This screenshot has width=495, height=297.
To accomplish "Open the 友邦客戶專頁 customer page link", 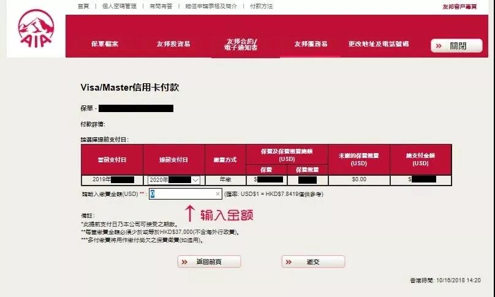I will pyautogui.click(x=459, y=7).
